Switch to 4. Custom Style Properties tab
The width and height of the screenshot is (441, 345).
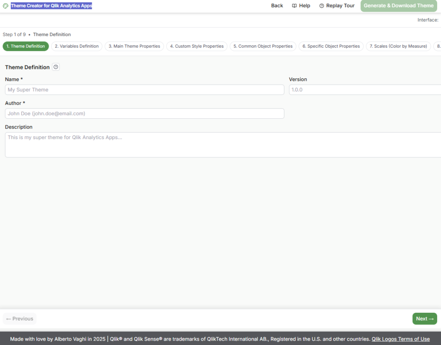point(197,46)
